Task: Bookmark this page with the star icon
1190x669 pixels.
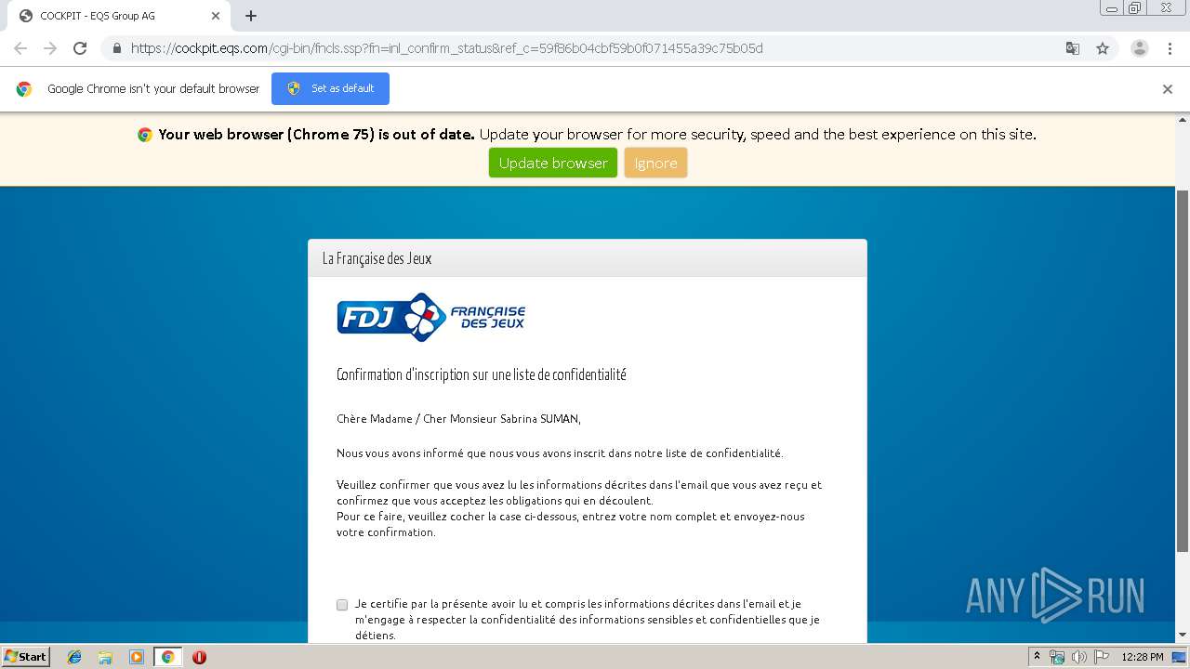Action: (1103, 48)
